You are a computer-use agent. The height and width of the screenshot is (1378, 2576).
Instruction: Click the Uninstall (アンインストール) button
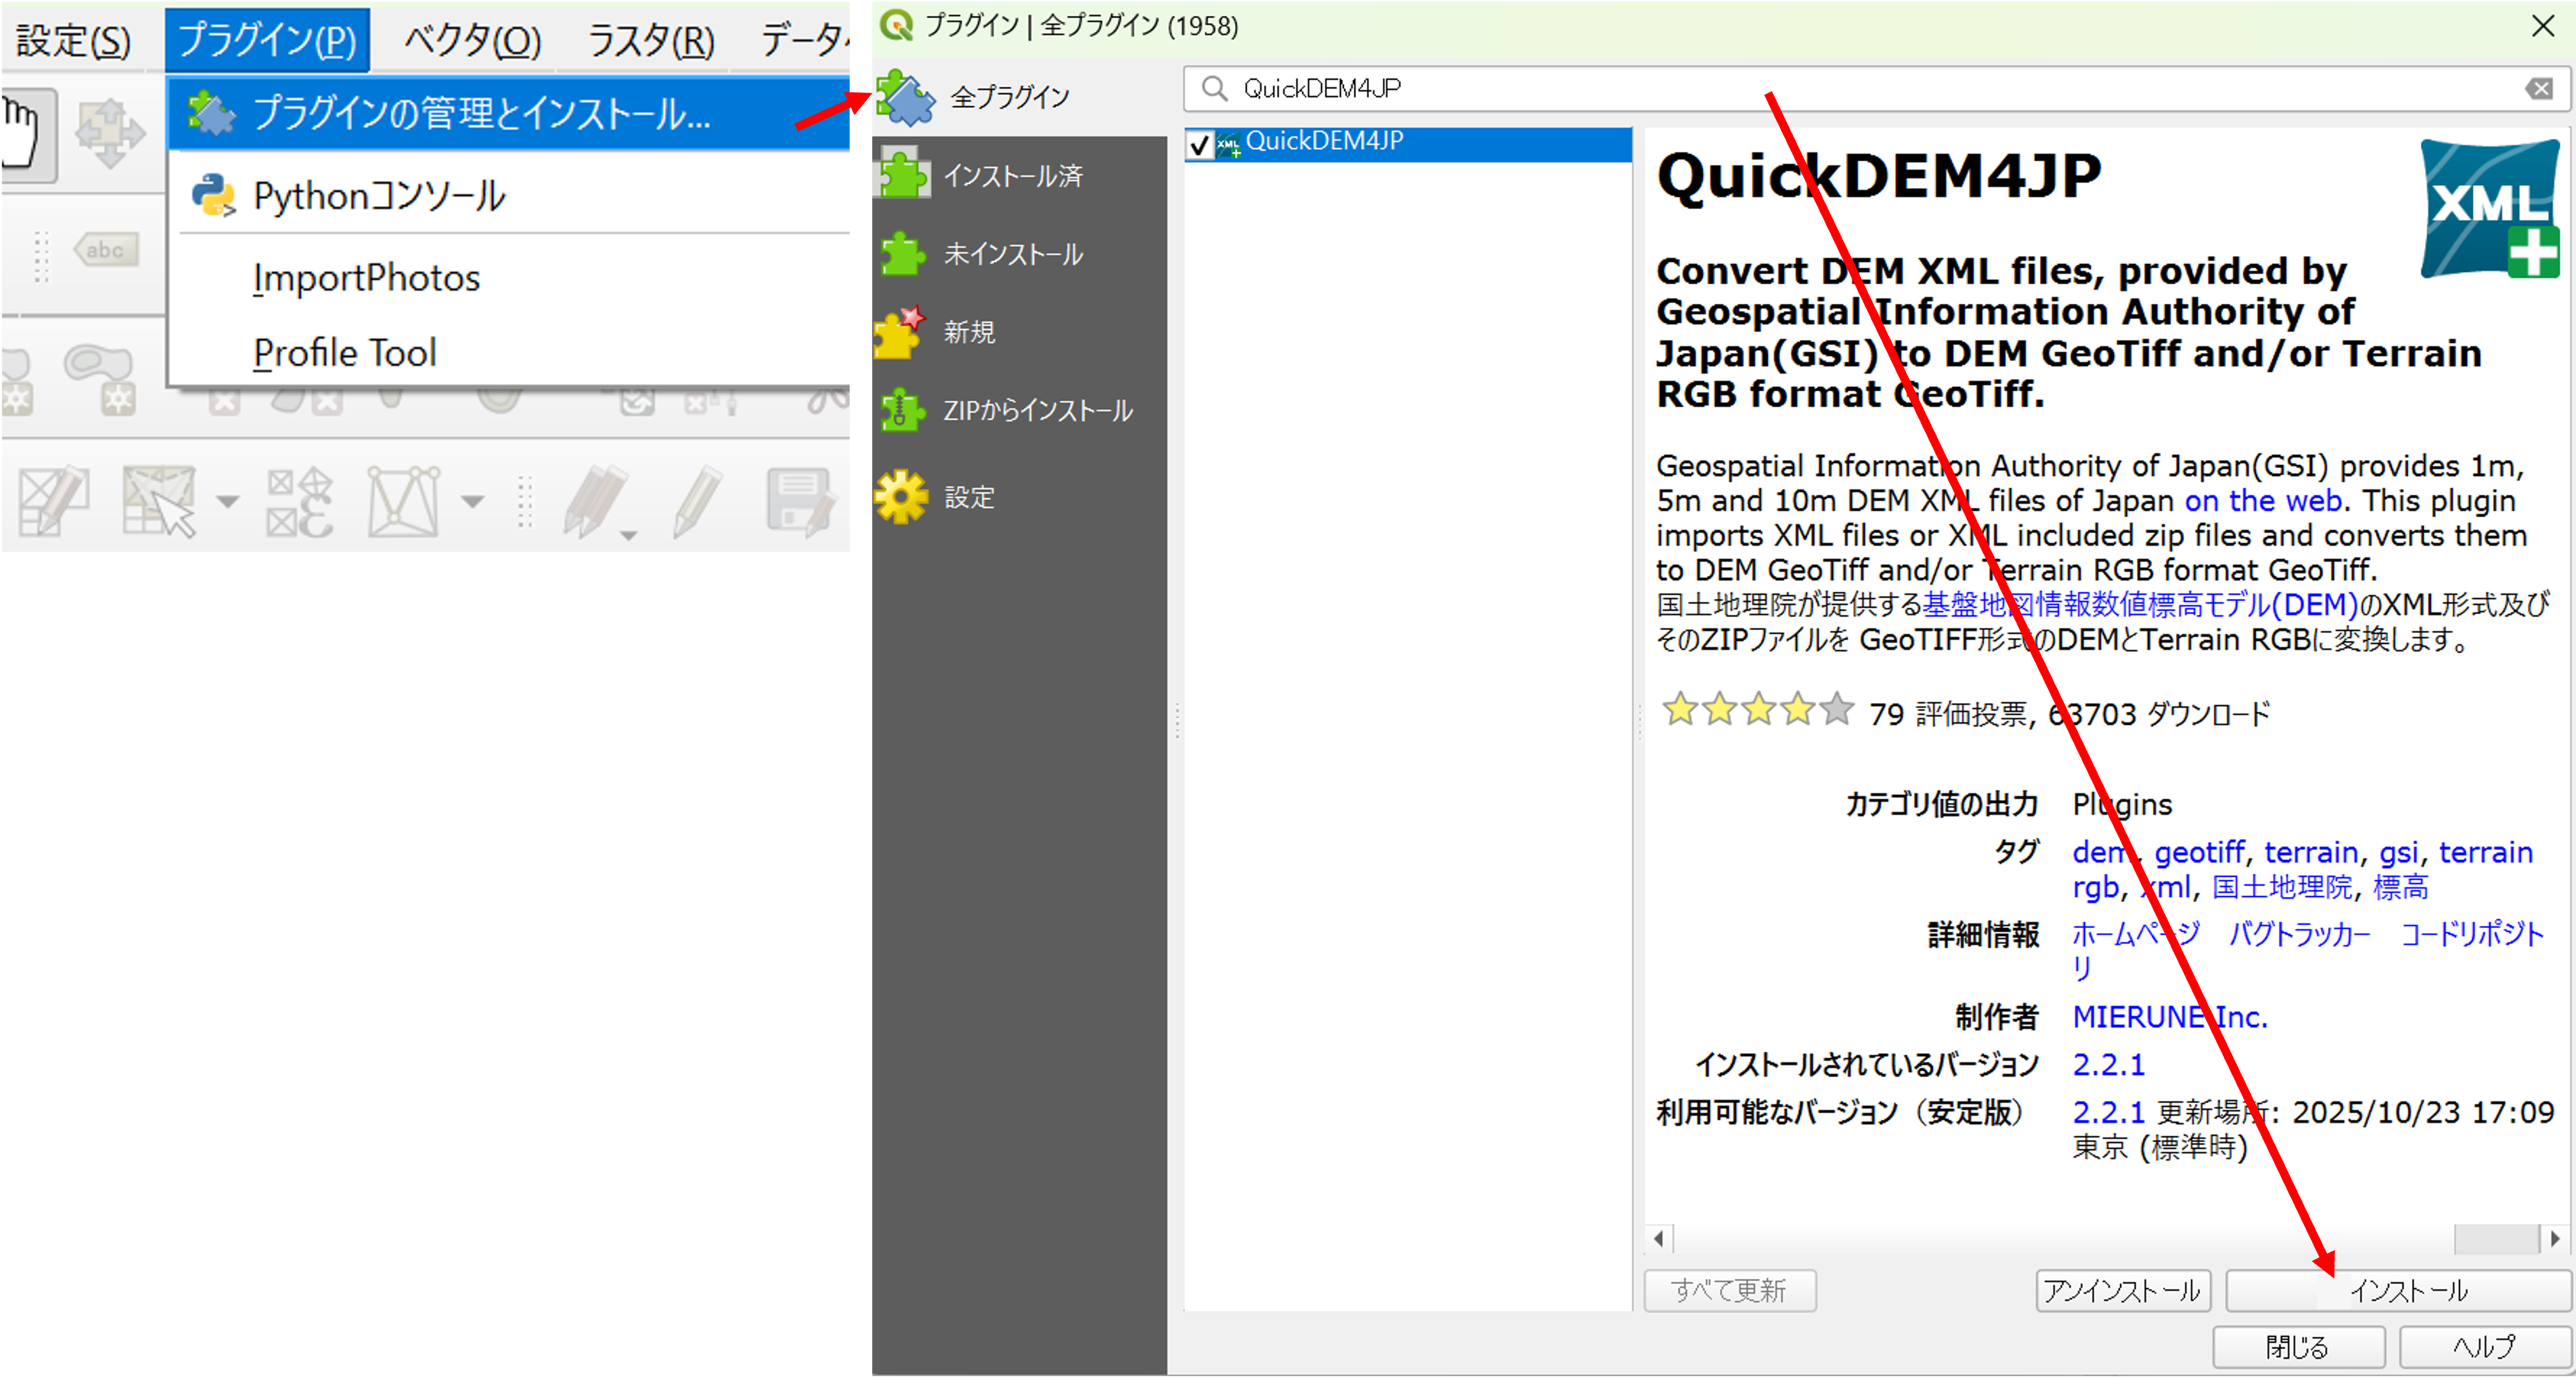(x=2122, y=1291)
